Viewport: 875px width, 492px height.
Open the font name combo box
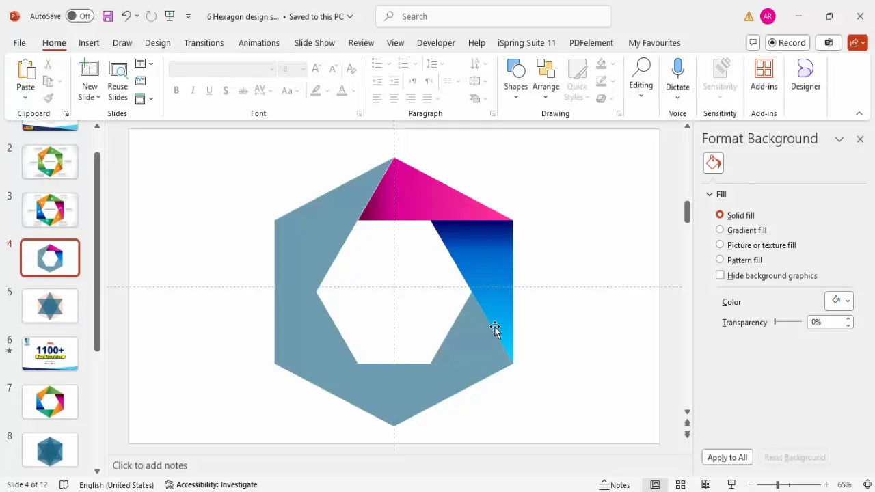click(222, 69)
